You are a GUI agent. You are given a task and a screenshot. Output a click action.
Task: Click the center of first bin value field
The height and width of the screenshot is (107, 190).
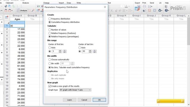(x=56, y=51)
